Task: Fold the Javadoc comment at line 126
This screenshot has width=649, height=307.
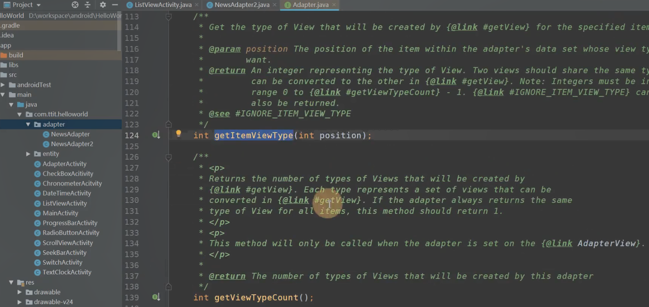Action: coord(168,157)
